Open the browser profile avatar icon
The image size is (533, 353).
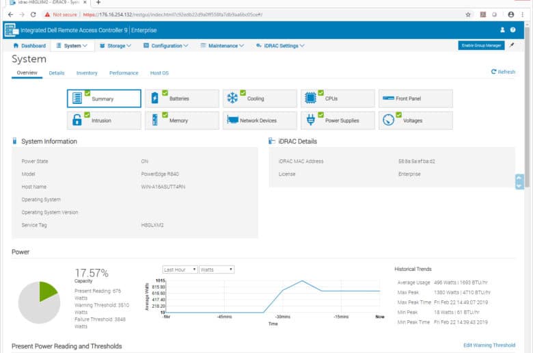pos(511,14)
